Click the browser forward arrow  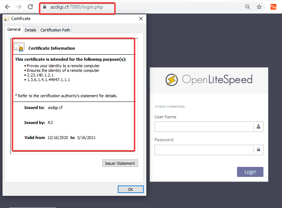coord(19,7)
